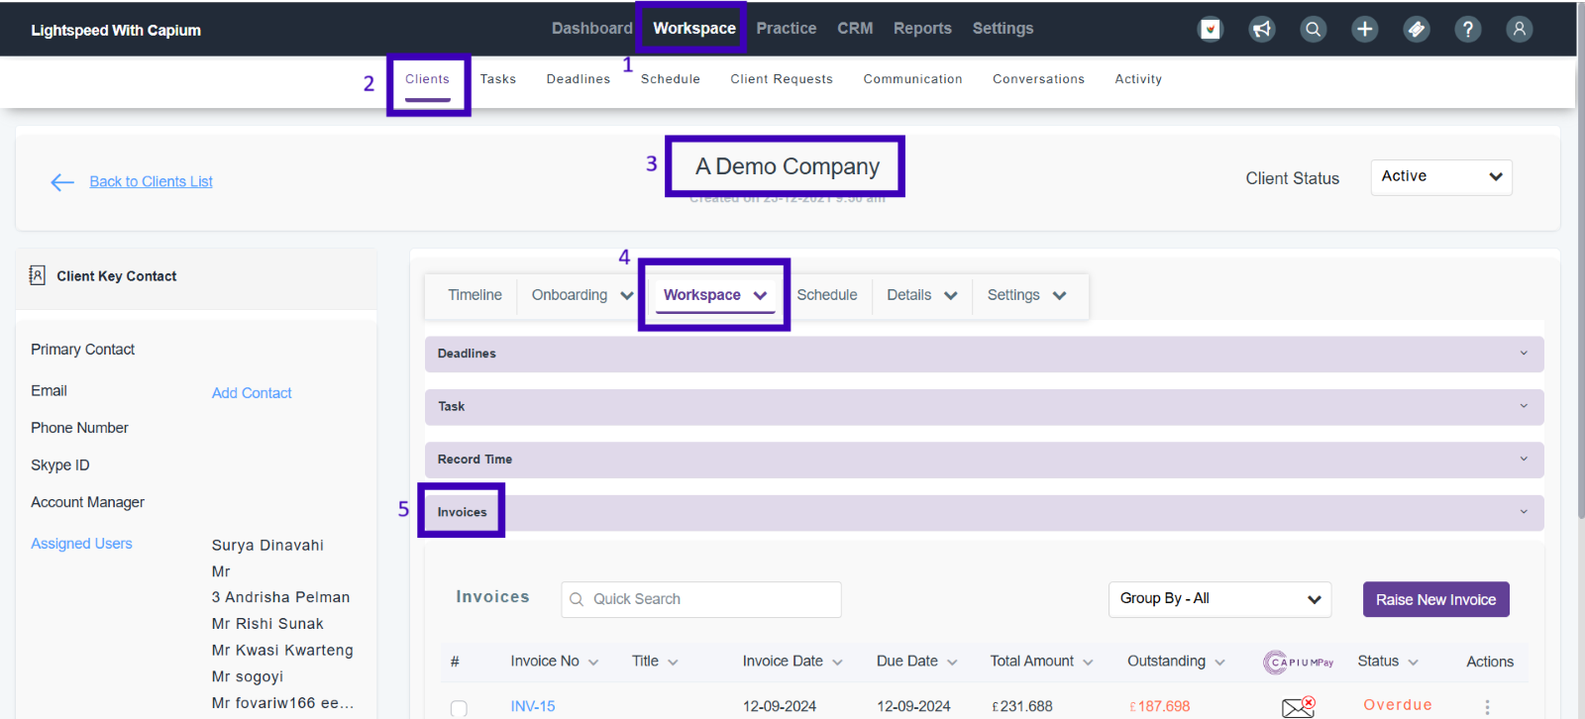This screenshot has width=1585, height=719.
Task: Sort by Total Amount column
Action: tap(1041, 662)
